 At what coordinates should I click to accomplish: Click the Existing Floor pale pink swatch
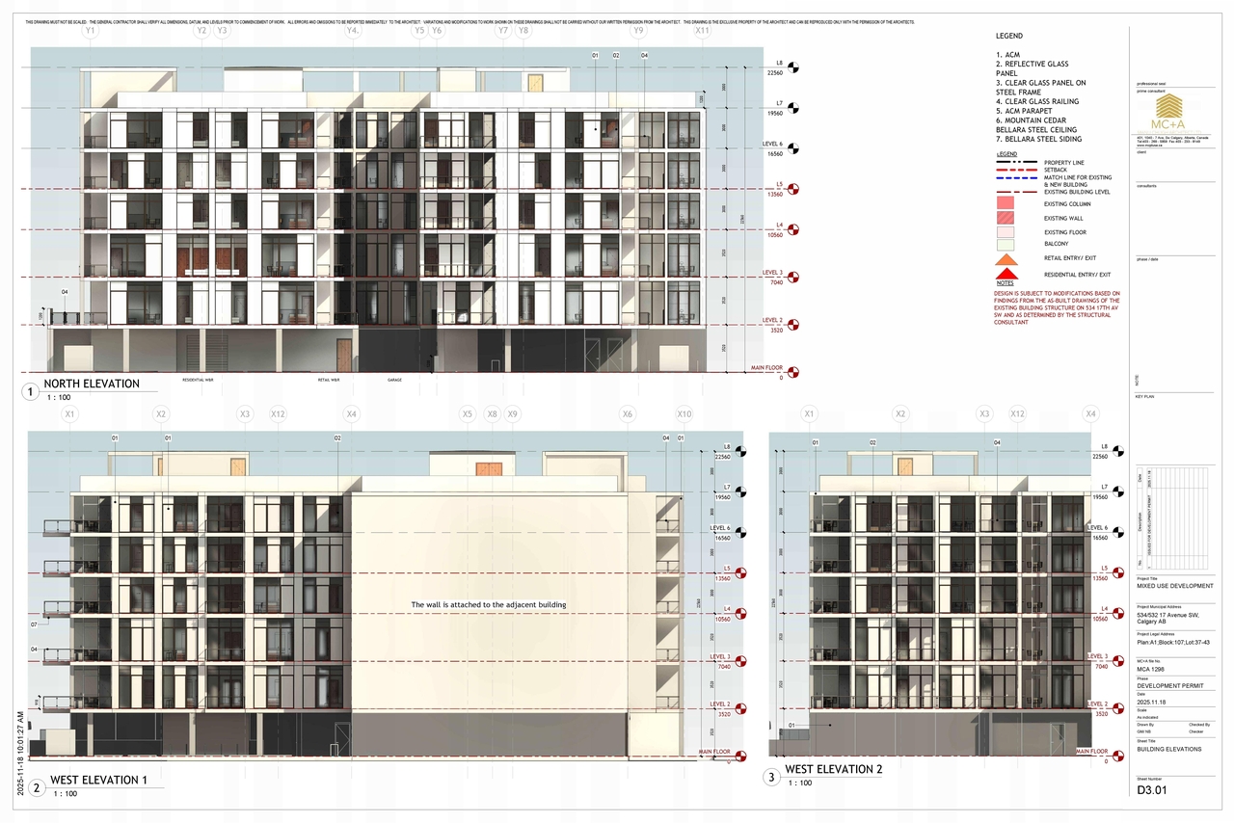point(1006,231)
